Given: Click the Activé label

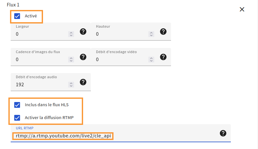Looking at the screenshot, I should point(31,16).
